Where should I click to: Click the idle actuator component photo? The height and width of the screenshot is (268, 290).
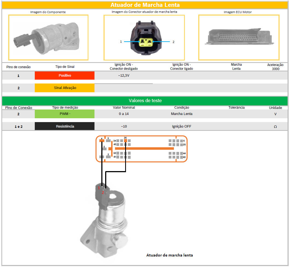[48, 37]
